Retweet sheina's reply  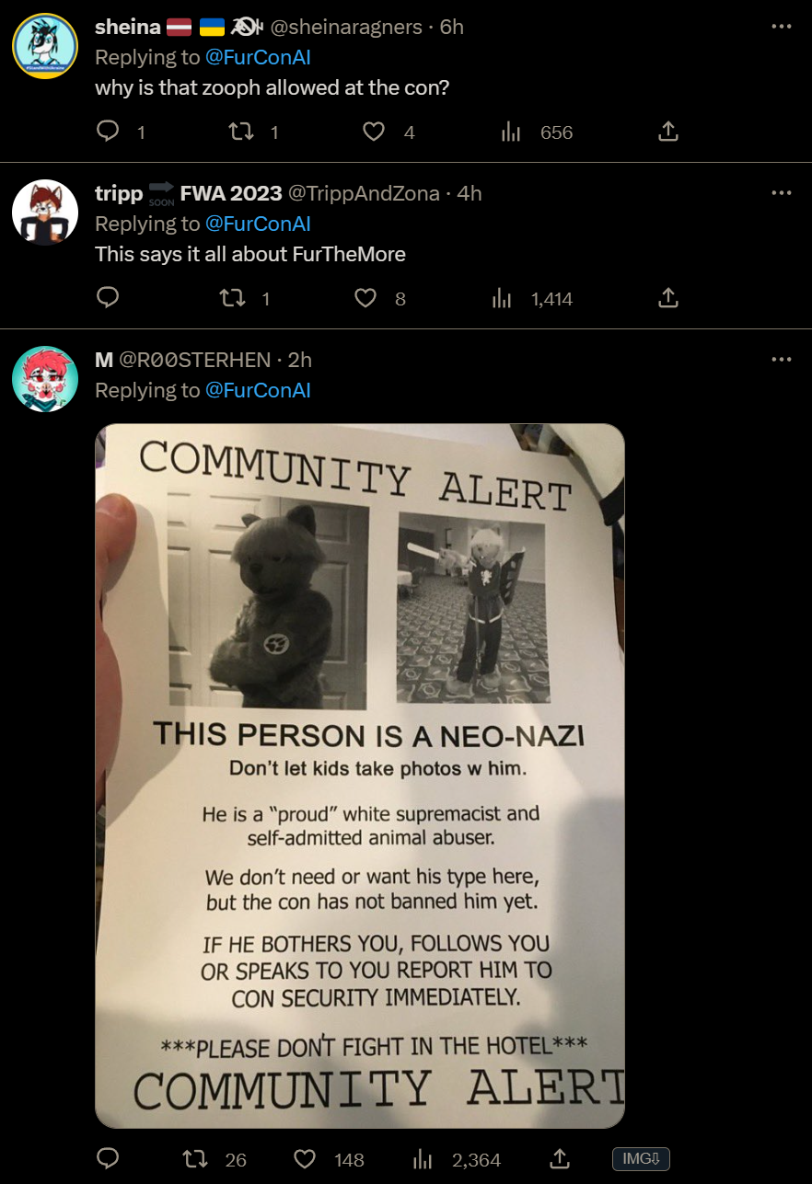click(239, 132)
